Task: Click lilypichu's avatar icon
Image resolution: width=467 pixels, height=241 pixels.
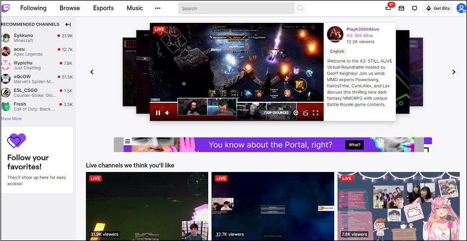Action: [x=5, y=65]
